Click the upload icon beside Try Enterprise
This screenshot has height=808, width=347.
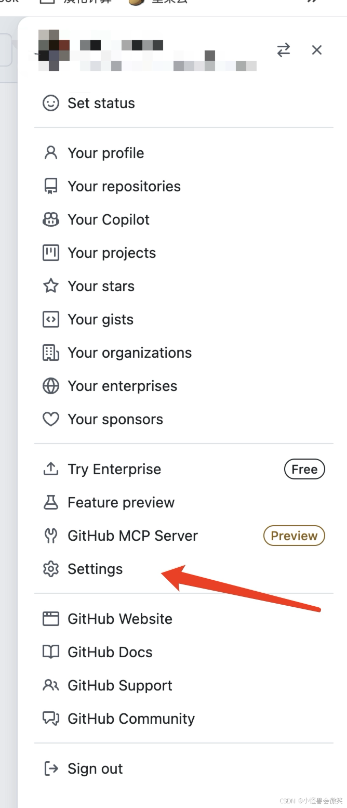click(50, 469)
